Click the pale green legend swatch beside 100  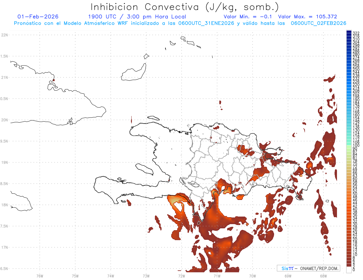pos(349,146)
